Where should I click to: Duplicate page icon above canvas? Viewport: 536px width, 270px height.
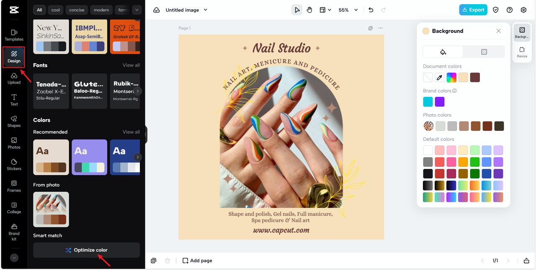click(x=371, y=28)
